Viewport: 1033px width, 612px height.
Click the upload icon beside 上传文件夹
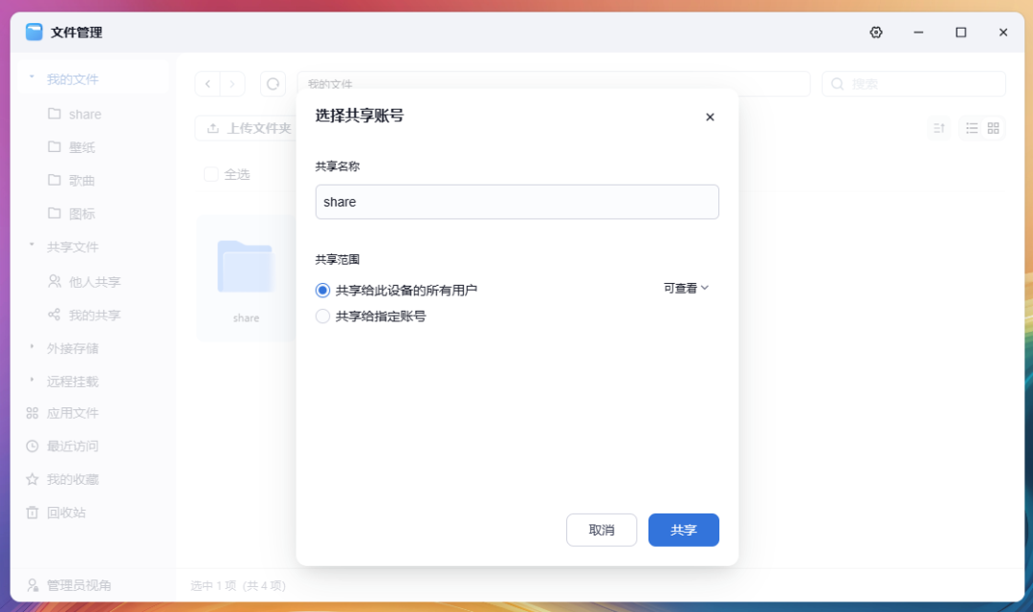point(212,128)
